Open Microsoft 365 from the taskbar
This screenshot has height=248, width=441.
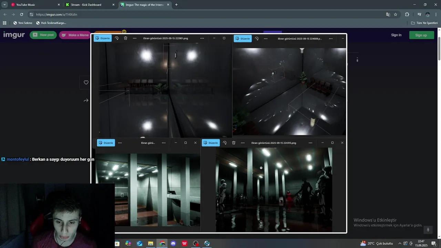pos(128,244)
